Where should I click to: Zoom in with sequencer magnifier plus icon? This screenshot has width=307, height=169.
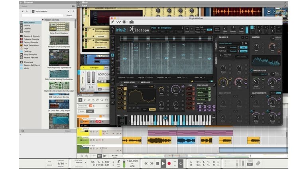point(87,156)
